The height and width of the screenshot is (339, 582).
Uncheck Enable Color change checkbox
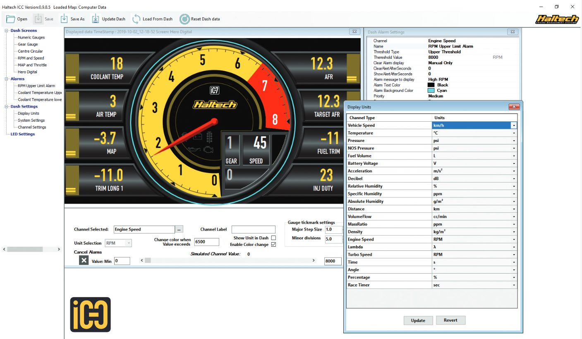click(x=273, y=245)
